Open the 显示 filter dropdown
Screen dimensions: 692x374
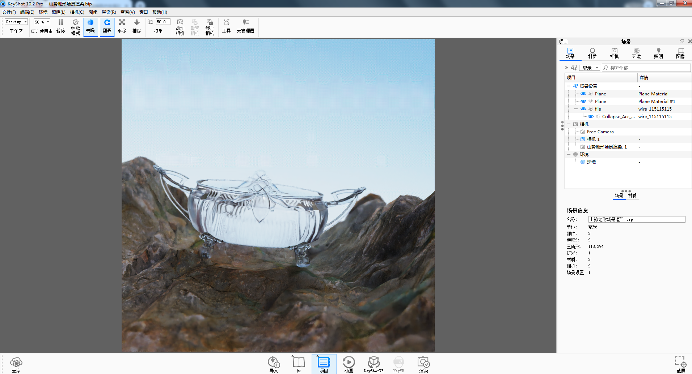pyautogui.click(x=590, y=68)
